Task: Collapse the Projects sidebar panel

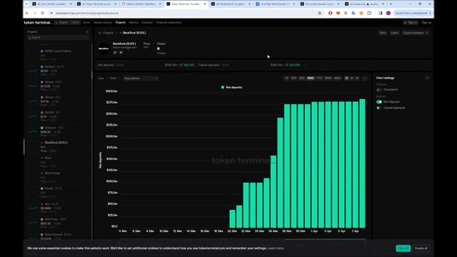Action: [x=87, y=31]
